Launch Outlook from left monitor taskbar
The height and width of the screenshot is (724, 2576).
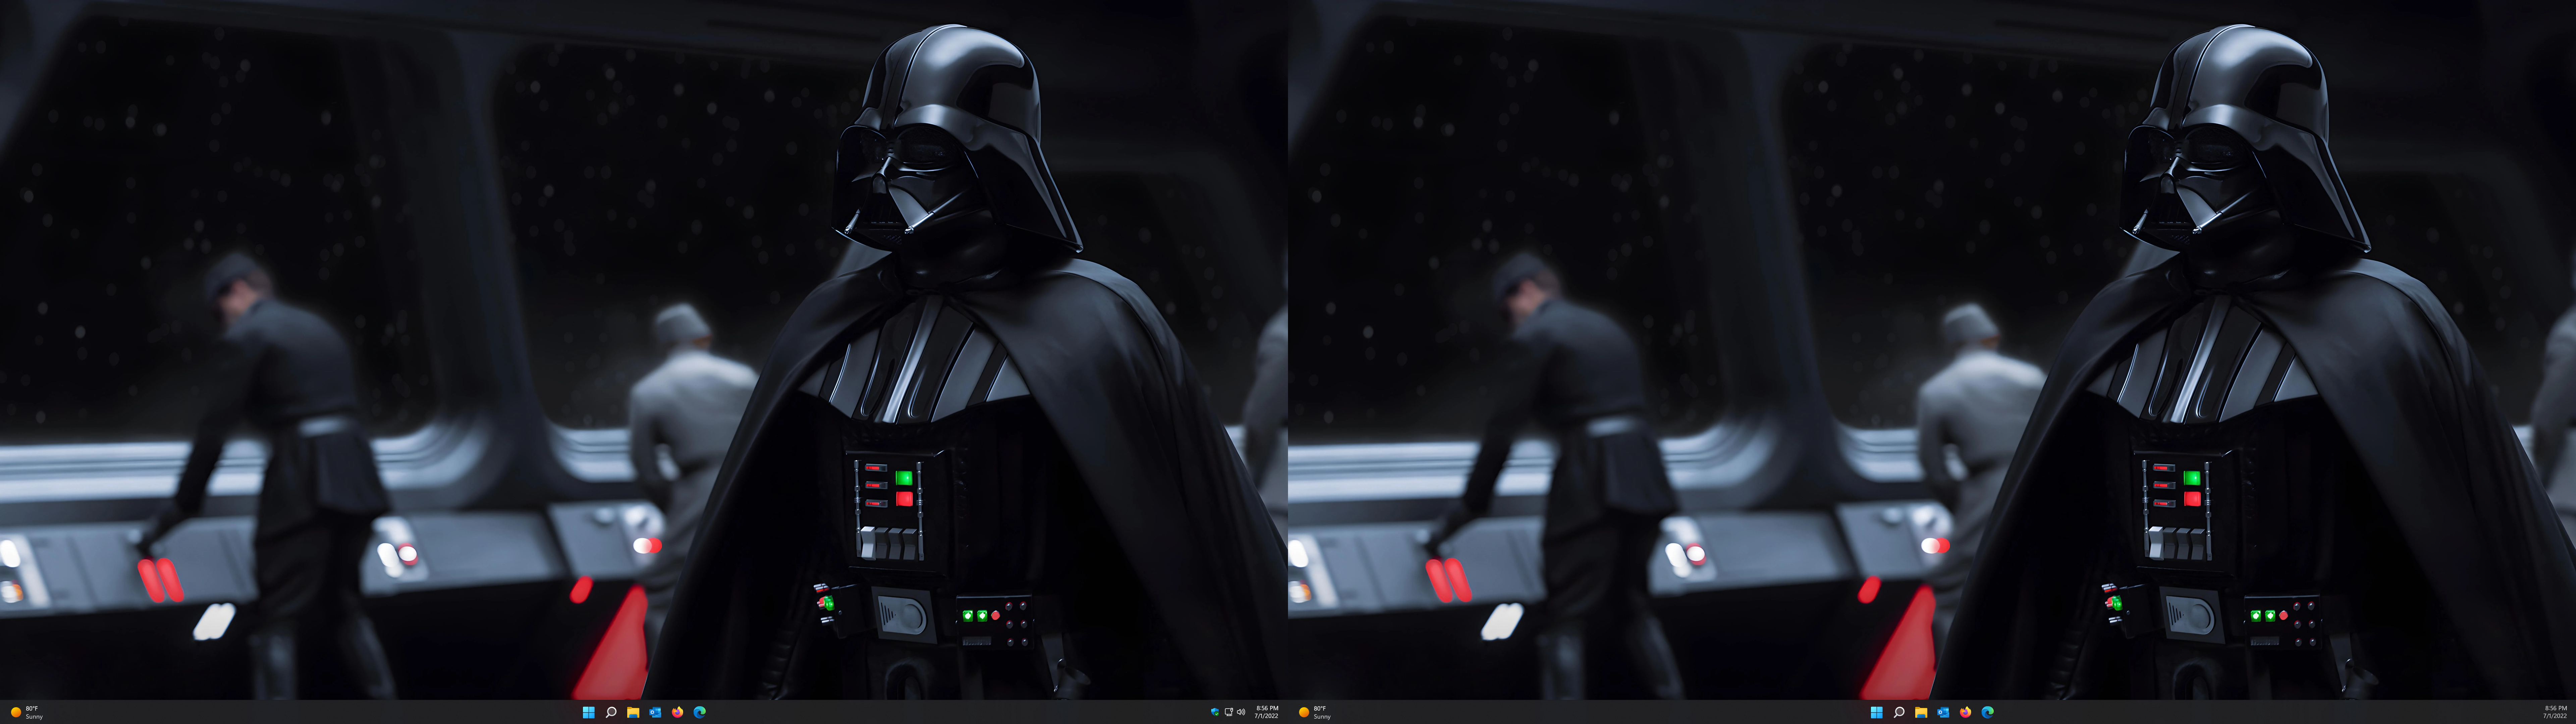click(655, 712)
